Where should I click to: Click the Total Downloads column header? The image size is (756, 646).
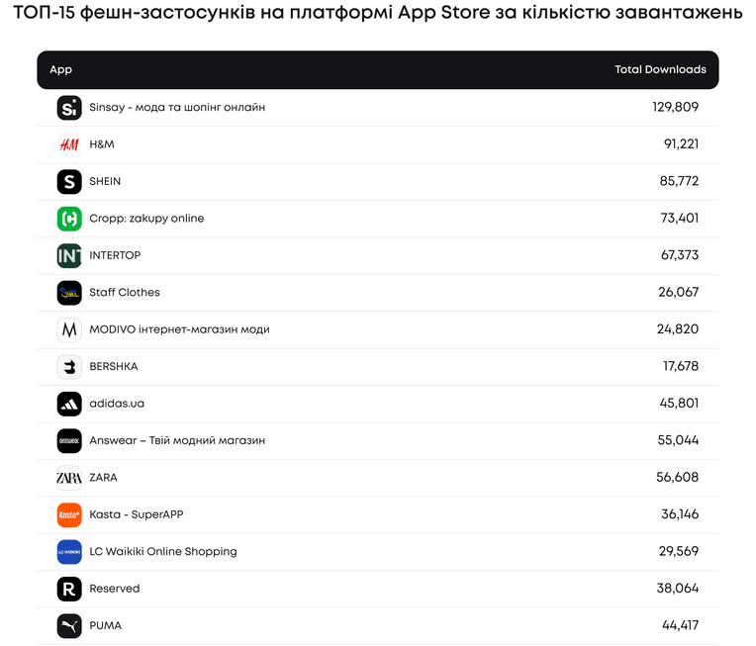pyautogui.click(x=660, y=69)
